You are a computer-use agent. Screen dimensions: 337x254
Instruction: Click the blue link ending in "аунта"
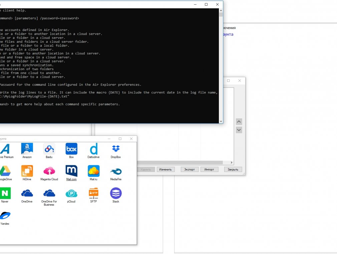(x=228, y=34)
